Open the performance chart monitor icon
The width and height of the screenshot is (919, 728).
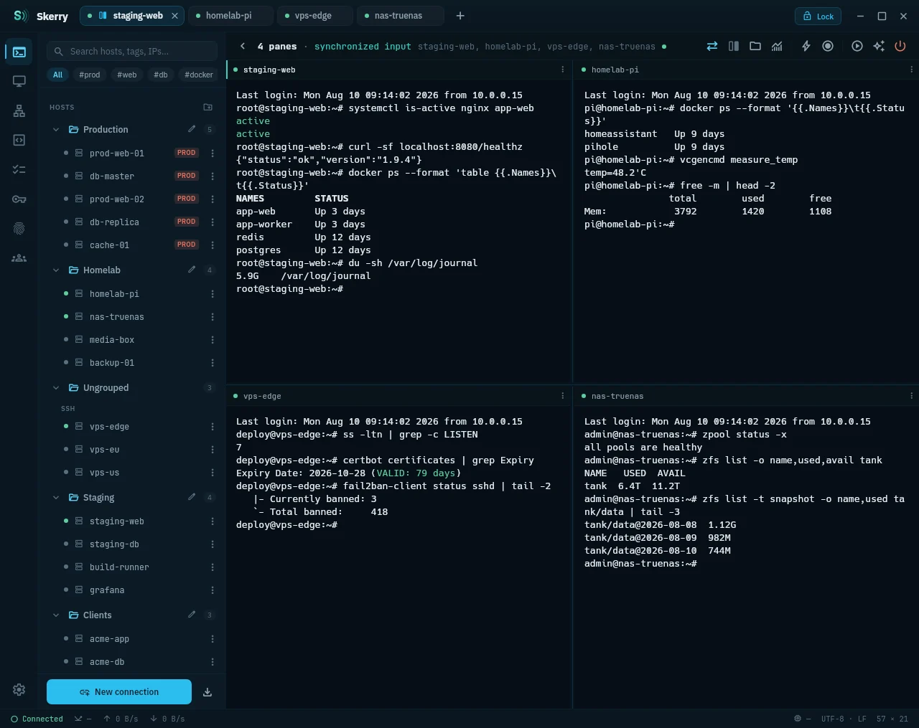click(777, 46)
